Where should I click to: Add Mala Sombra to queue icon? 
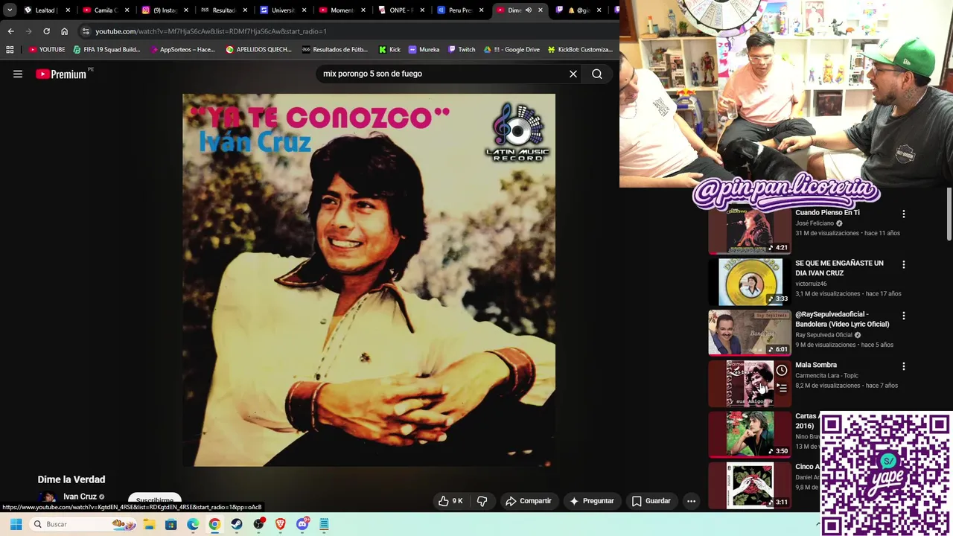point(782,387)
